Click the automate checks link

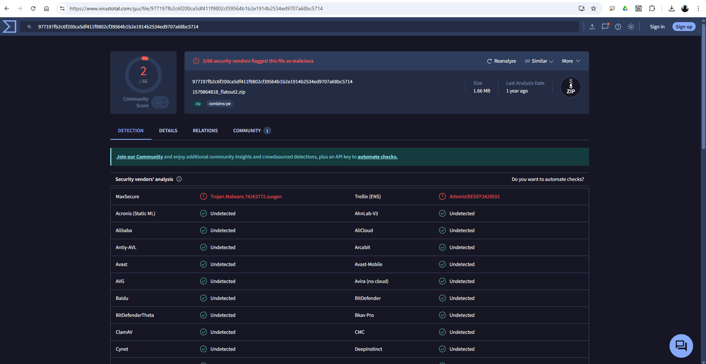click(x=377, y=157)
